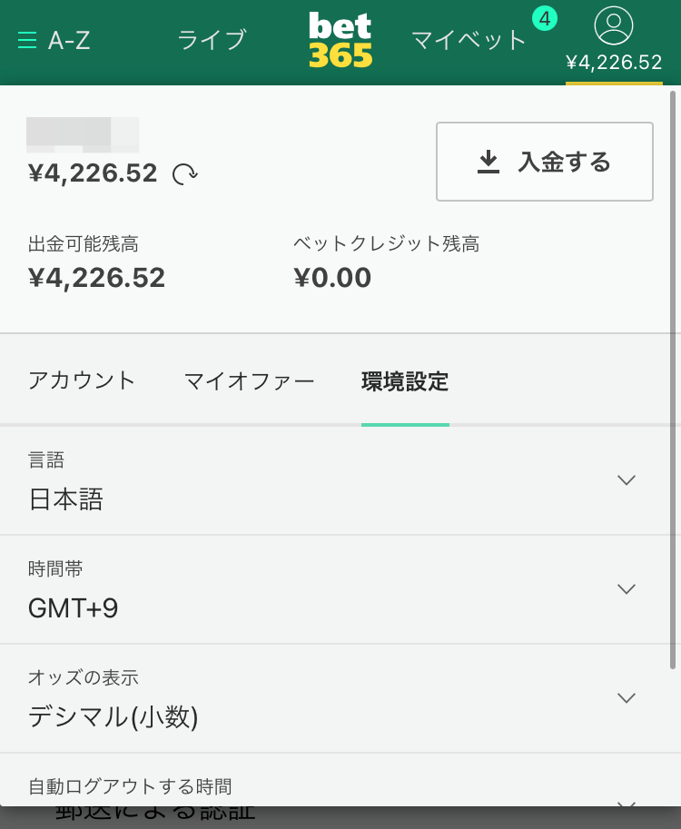Open the ライブ live section
Screen dimensions: 681x829
pyautogui.click(x=212, y=40)
